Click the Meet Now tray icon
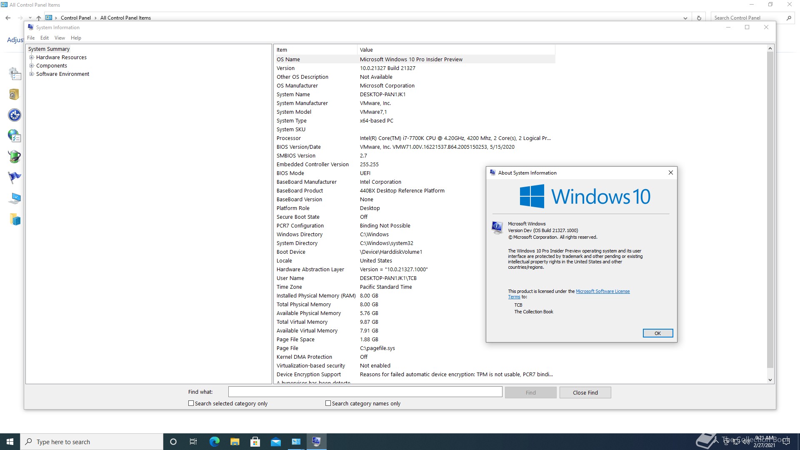The height and width of the screenshot is (450, 800). click(x=726, y=442)
